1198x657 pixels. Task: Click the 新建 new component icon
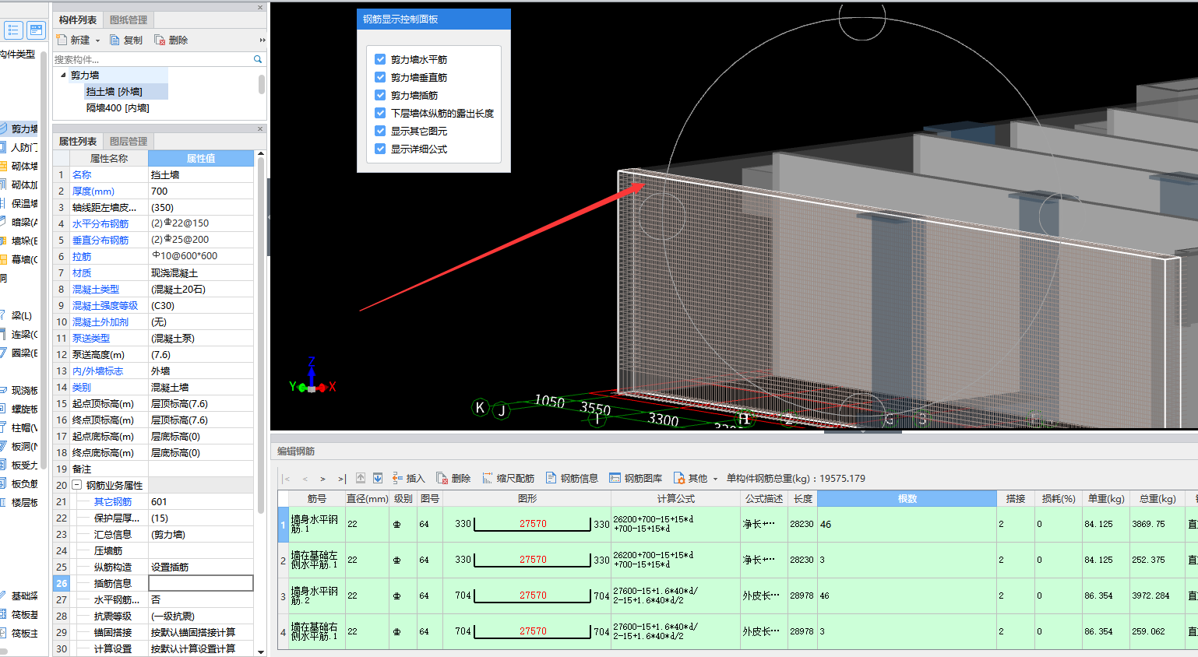(x=62, y=40)
